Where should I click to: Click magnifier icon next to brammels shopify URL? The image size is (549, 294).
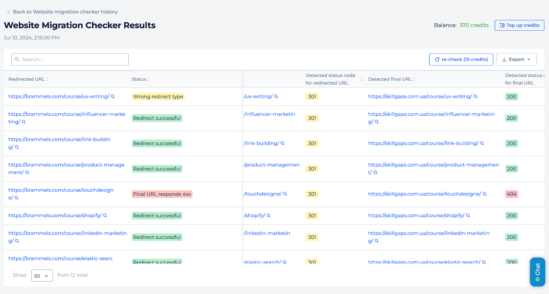click(105, 215)
